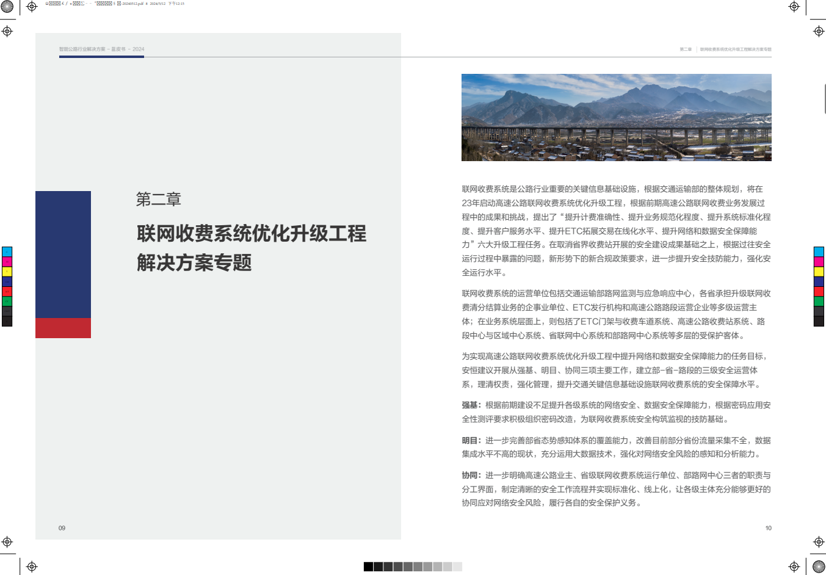Screen dimensions: 826x575
Task: Click the grayscale calibration strip at bottom
Action: (x=412, y=566)
